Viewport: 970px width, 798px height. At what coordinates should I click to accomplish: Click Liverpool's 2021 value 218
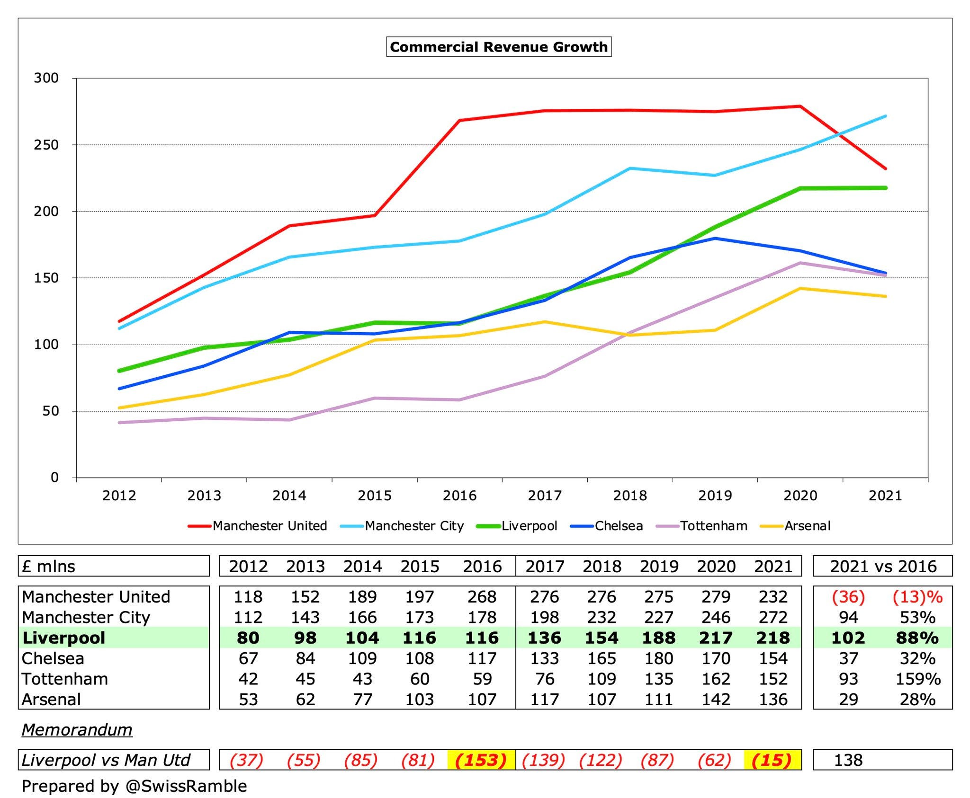(x=773, y=638)
